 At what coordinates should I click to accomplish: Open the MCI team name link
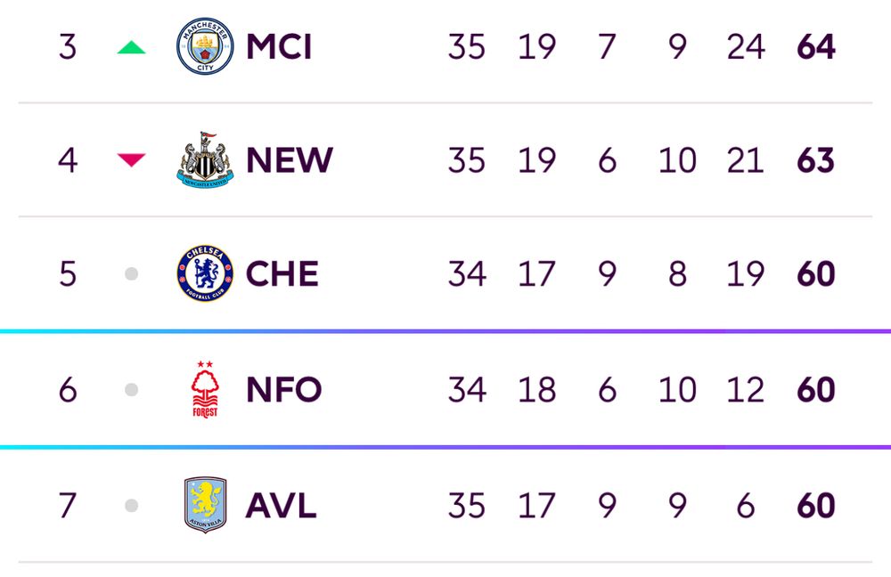pyautogui.click(x=279, y=46)
